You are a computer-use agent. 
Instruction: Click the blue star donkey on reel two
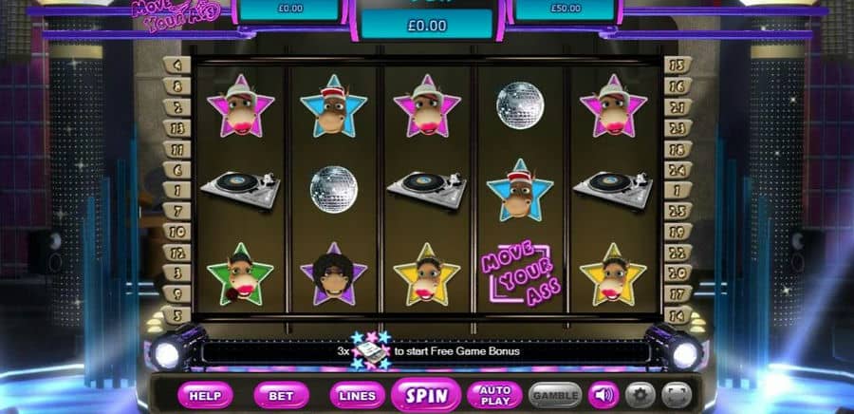point(334,105)
